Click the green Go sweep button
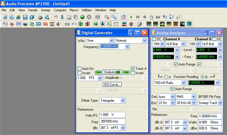The height and width of the screenshot is (135, 227). (82, 17)
